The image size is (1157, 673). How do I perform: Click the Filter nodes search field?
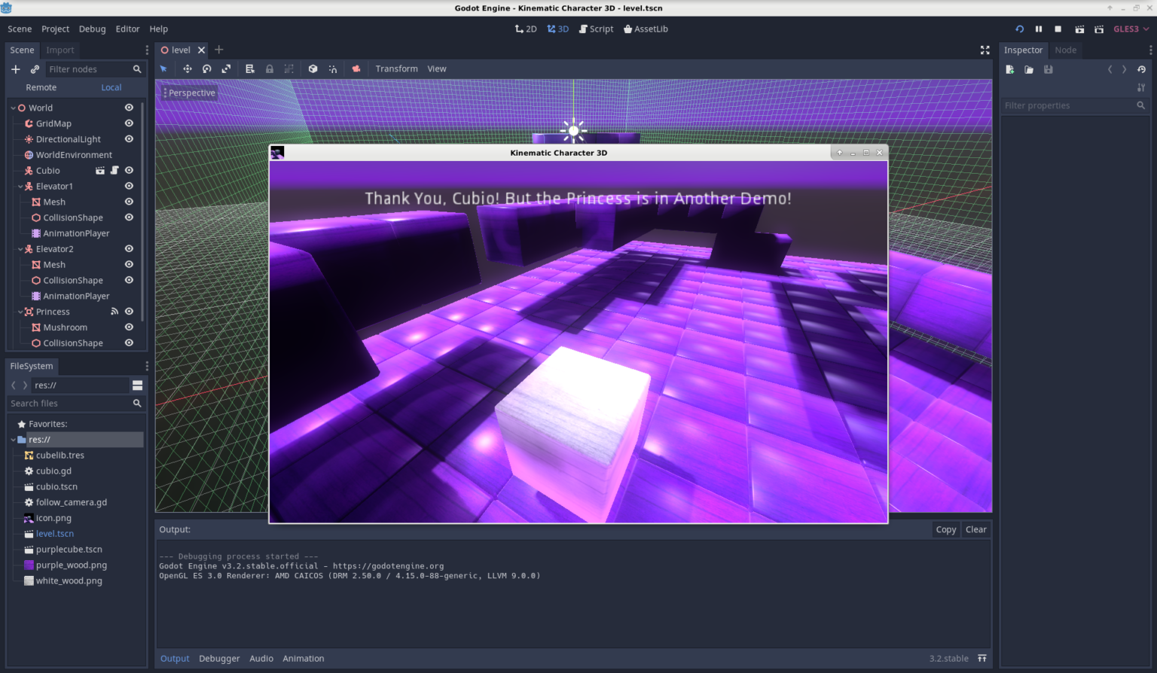click(88, 69)
